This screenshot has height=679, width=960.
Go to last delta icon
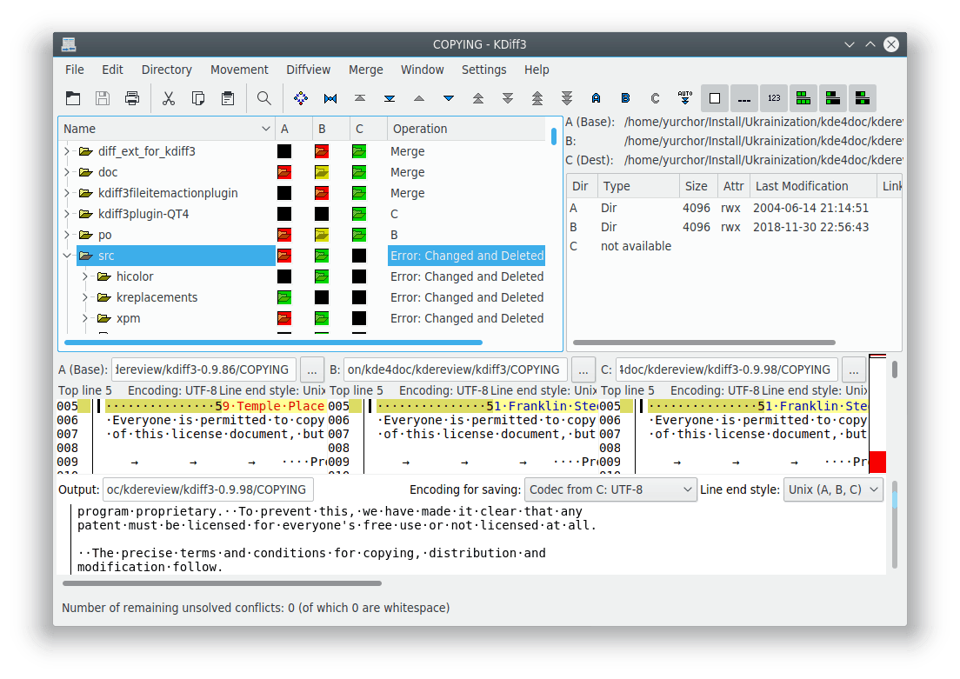coord(390,98)
